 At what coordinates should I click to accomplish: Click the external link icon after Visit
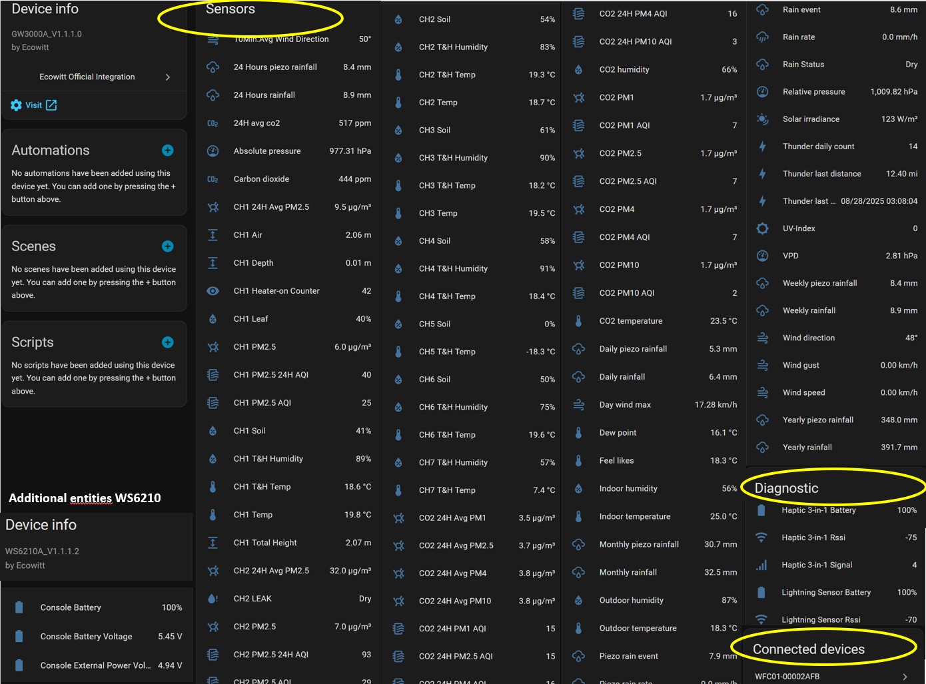coord(51,105)
